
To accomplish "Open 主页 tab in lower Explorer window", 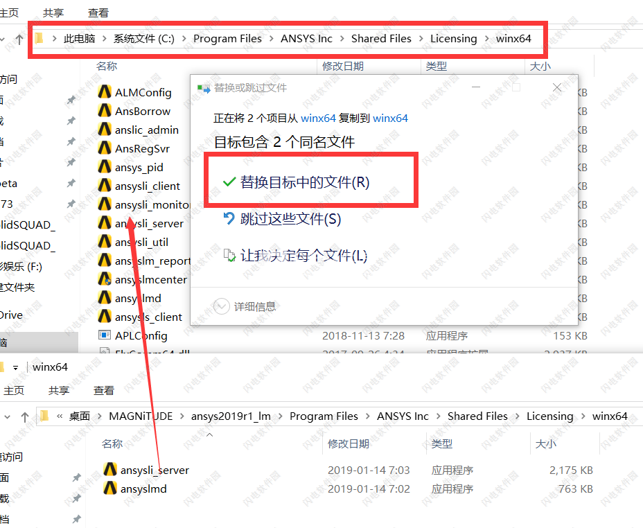I will 14,390.
